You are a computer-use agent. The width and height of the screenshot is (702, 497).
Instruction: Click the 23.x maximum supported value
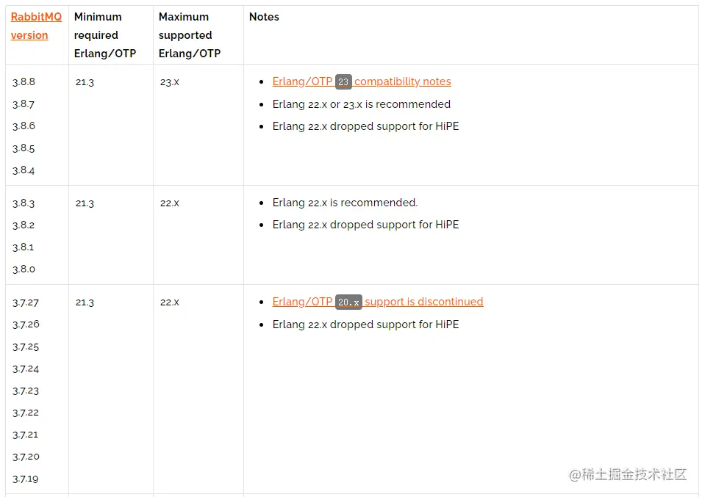point(170,82)
